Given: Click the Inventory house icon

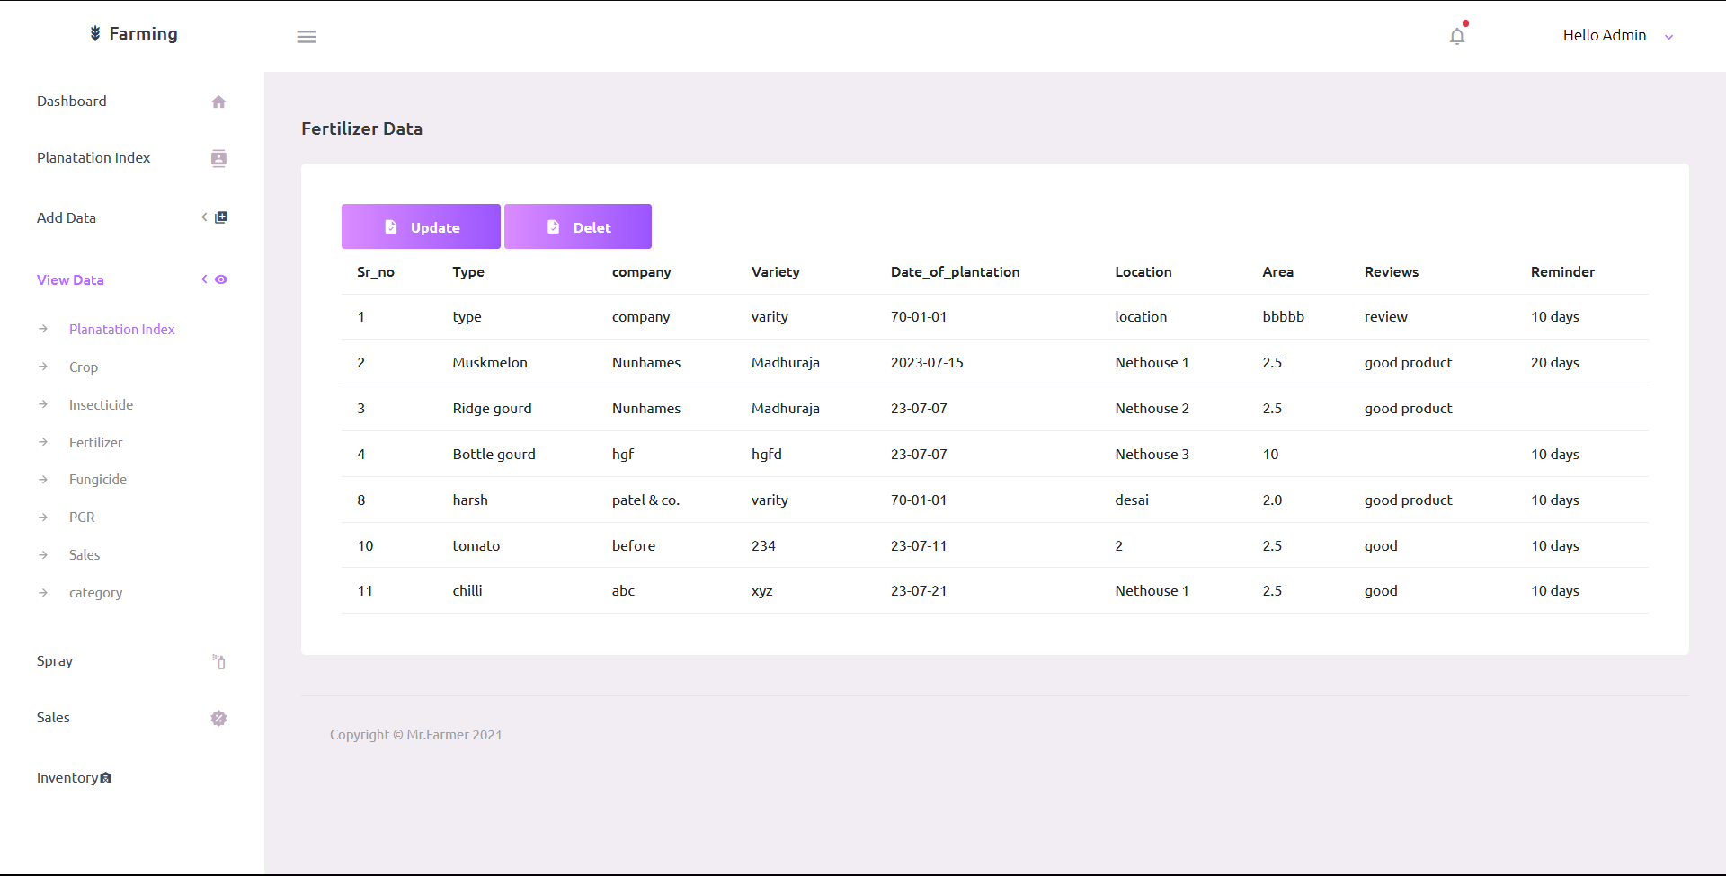Looking at the screenshot, I should pyautogui.click(x=104, y=777).
